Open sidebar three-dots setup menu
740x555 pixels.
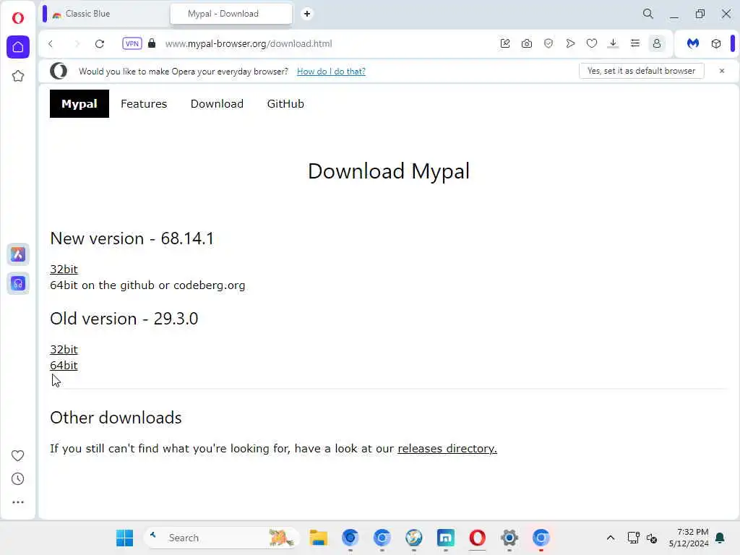17,502
